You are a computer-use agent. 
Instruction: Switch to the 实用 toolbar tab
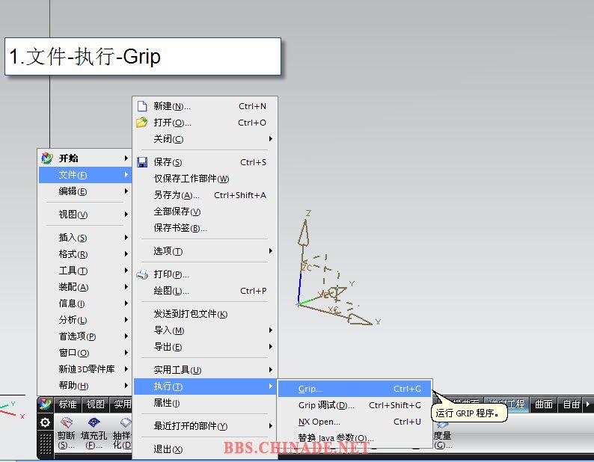[x=122, y=404]
